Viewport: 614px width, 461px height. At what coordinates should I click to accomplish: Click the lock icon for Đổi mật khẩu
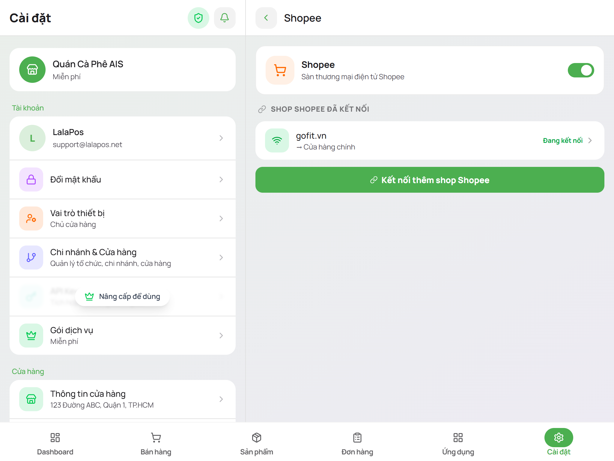point(31,179)
